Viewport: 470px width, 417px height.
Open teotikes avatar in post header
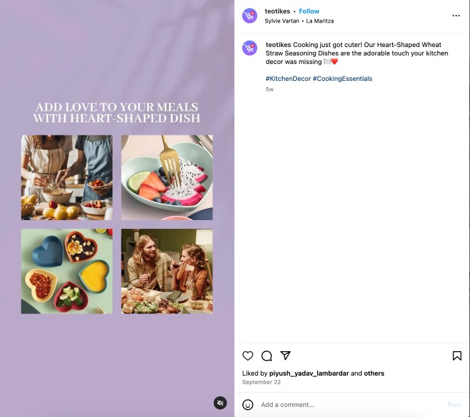pos(249,16)
